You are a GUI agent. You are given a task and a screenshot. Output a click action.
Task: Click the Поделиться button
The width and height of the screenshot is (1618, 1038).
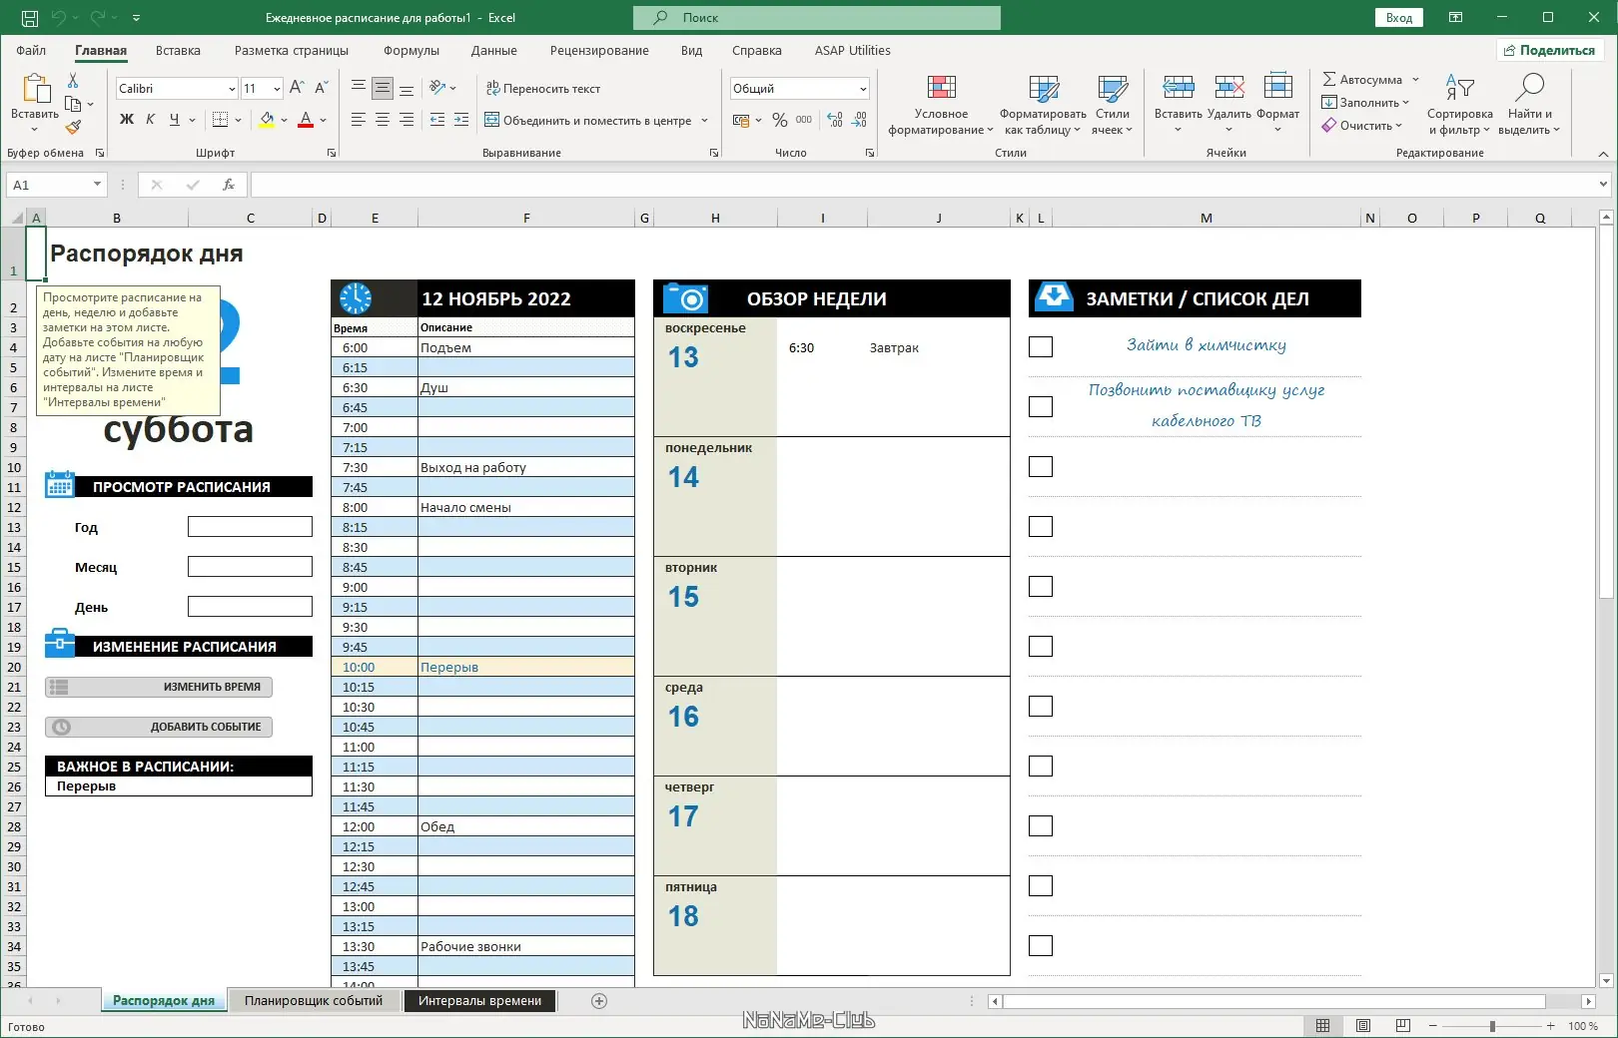tap(1550, 50)
